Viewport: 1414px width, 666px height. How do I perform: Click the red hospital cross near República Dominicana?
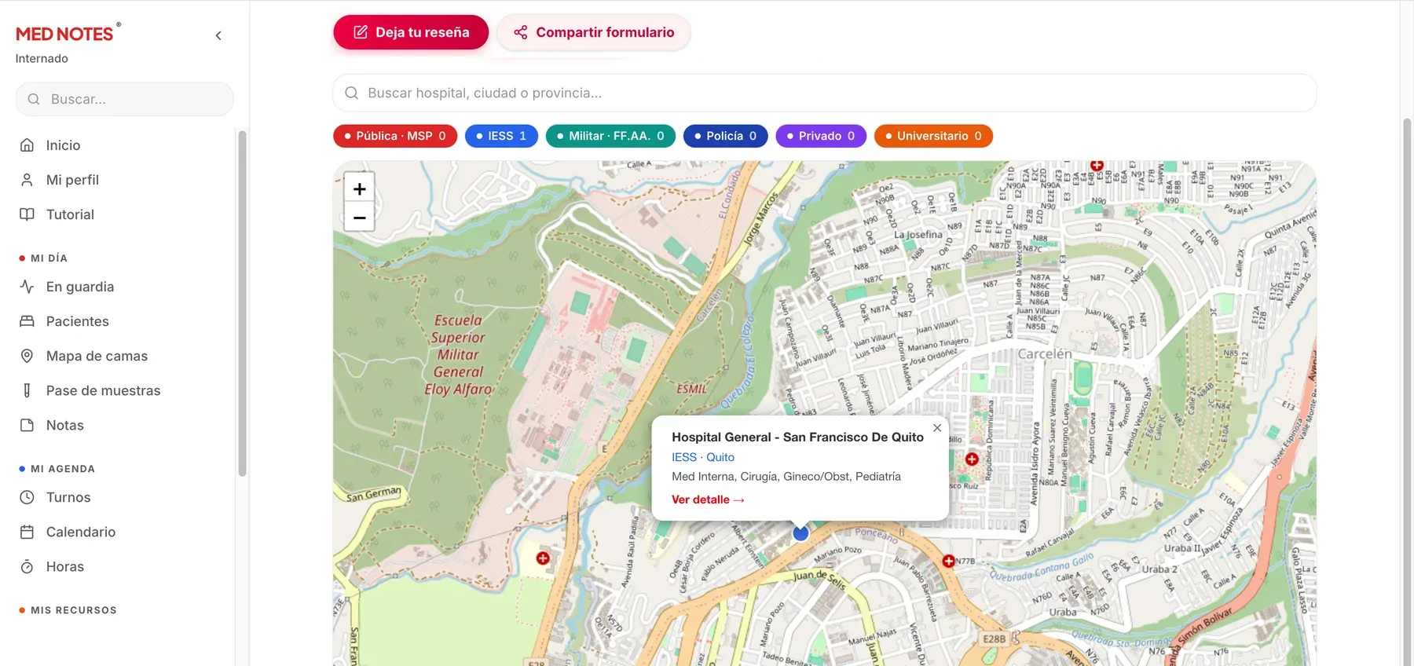coord(972,459)
